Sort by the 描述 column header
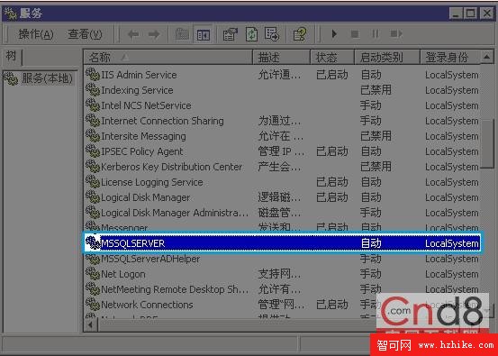The height and width of the screenshot is (356, 498). 281,57
